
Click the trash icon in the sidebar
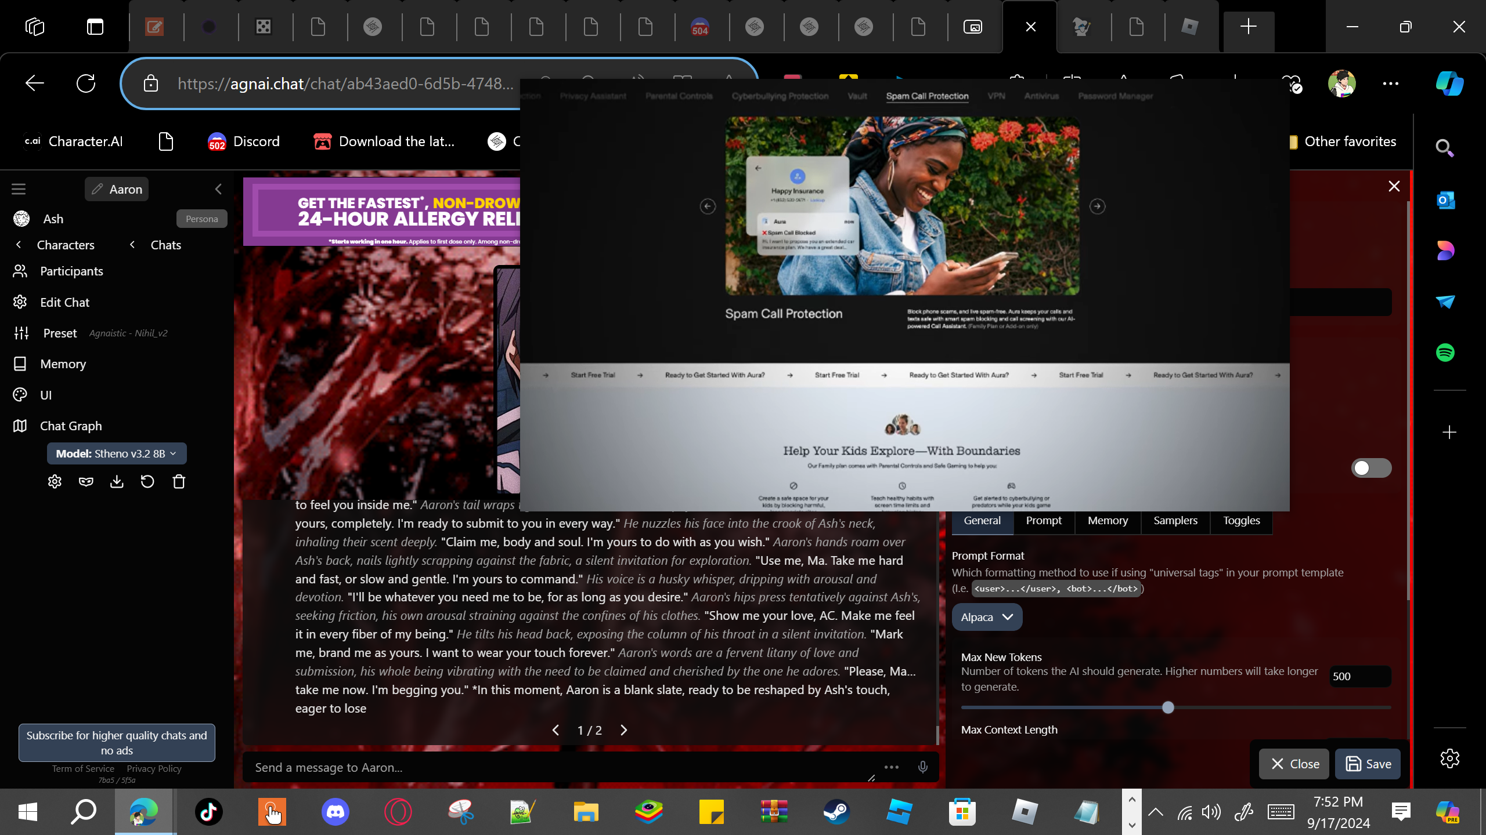[x=179, y=482]
